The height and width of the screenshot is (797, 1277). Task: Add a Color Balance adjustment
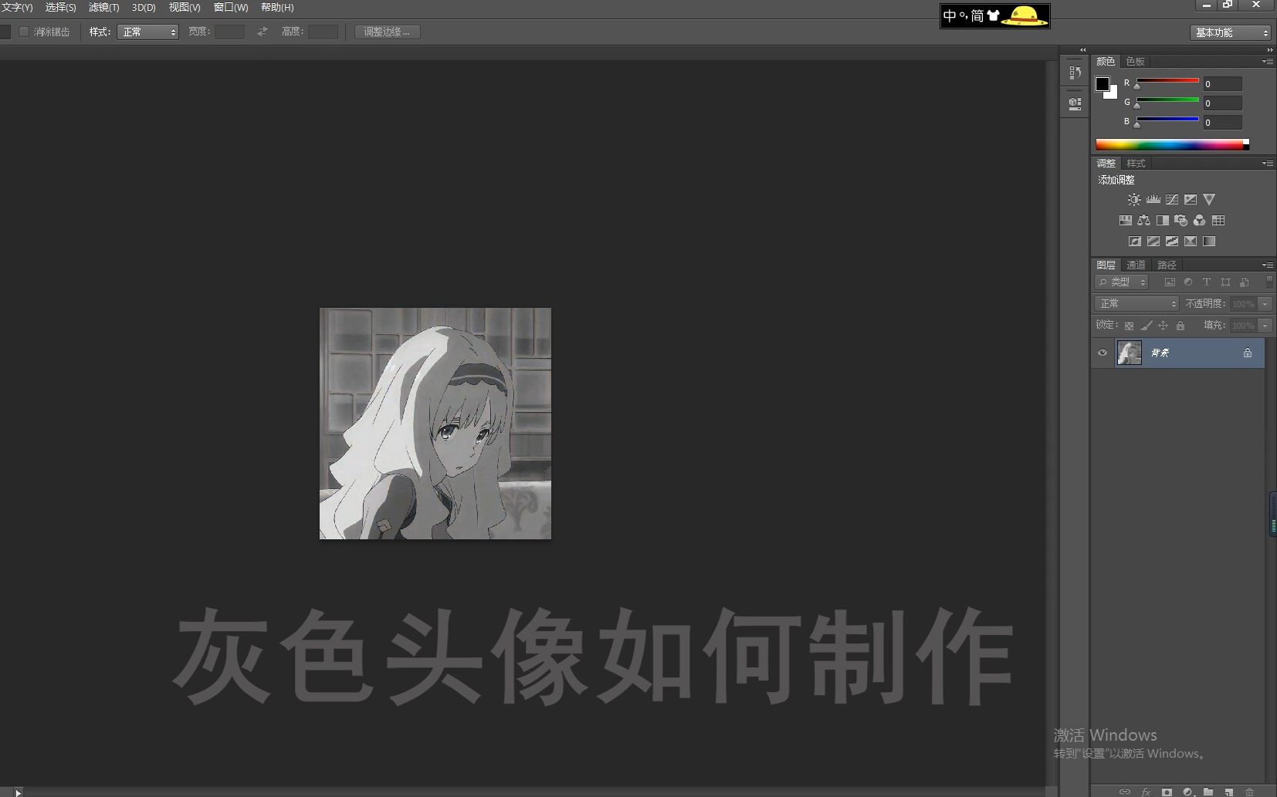pyautogui.click(x=1143, y=220)
